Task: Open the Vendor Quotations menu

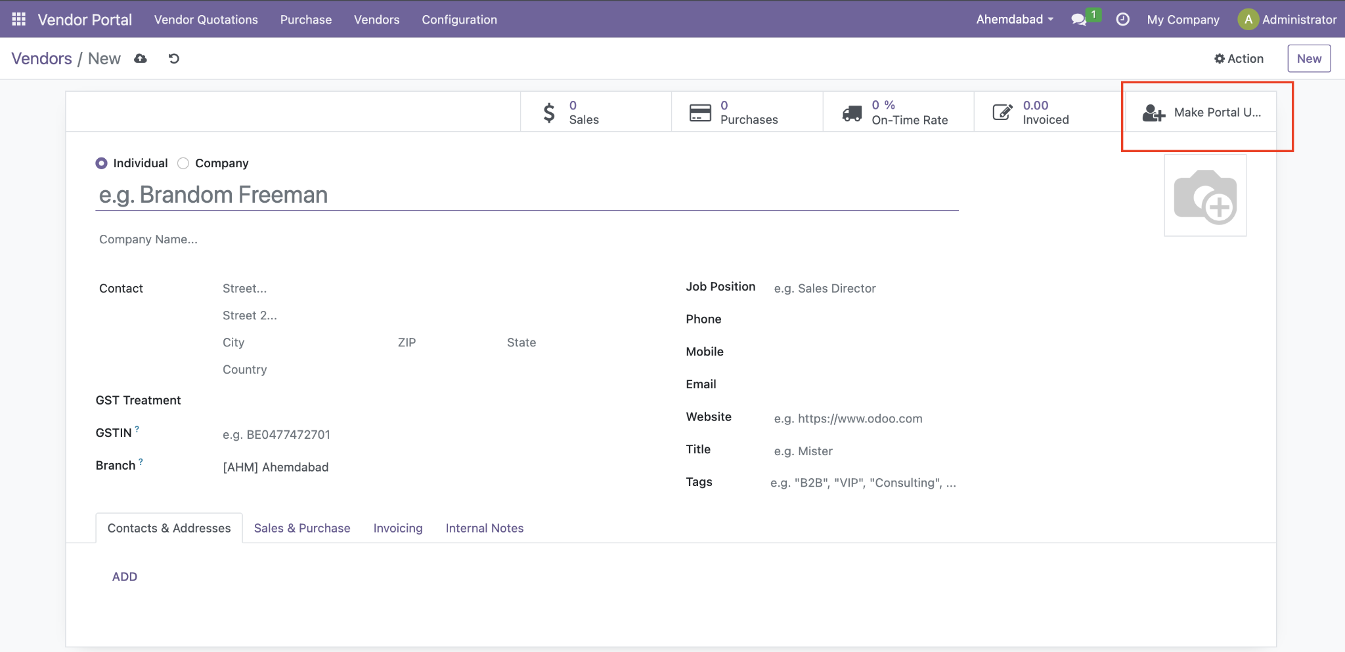Action: coord(206,20)
